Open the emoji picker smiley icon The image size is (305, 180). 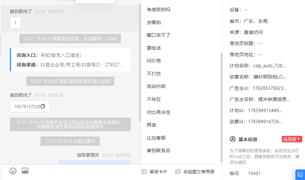[13, 171]
